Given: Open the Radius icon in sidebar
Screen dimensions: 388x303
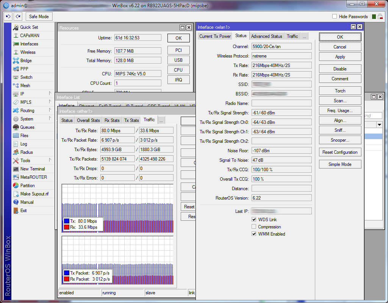Looking at the screenshot, I should pyautogui.click(x=16, y=152).
